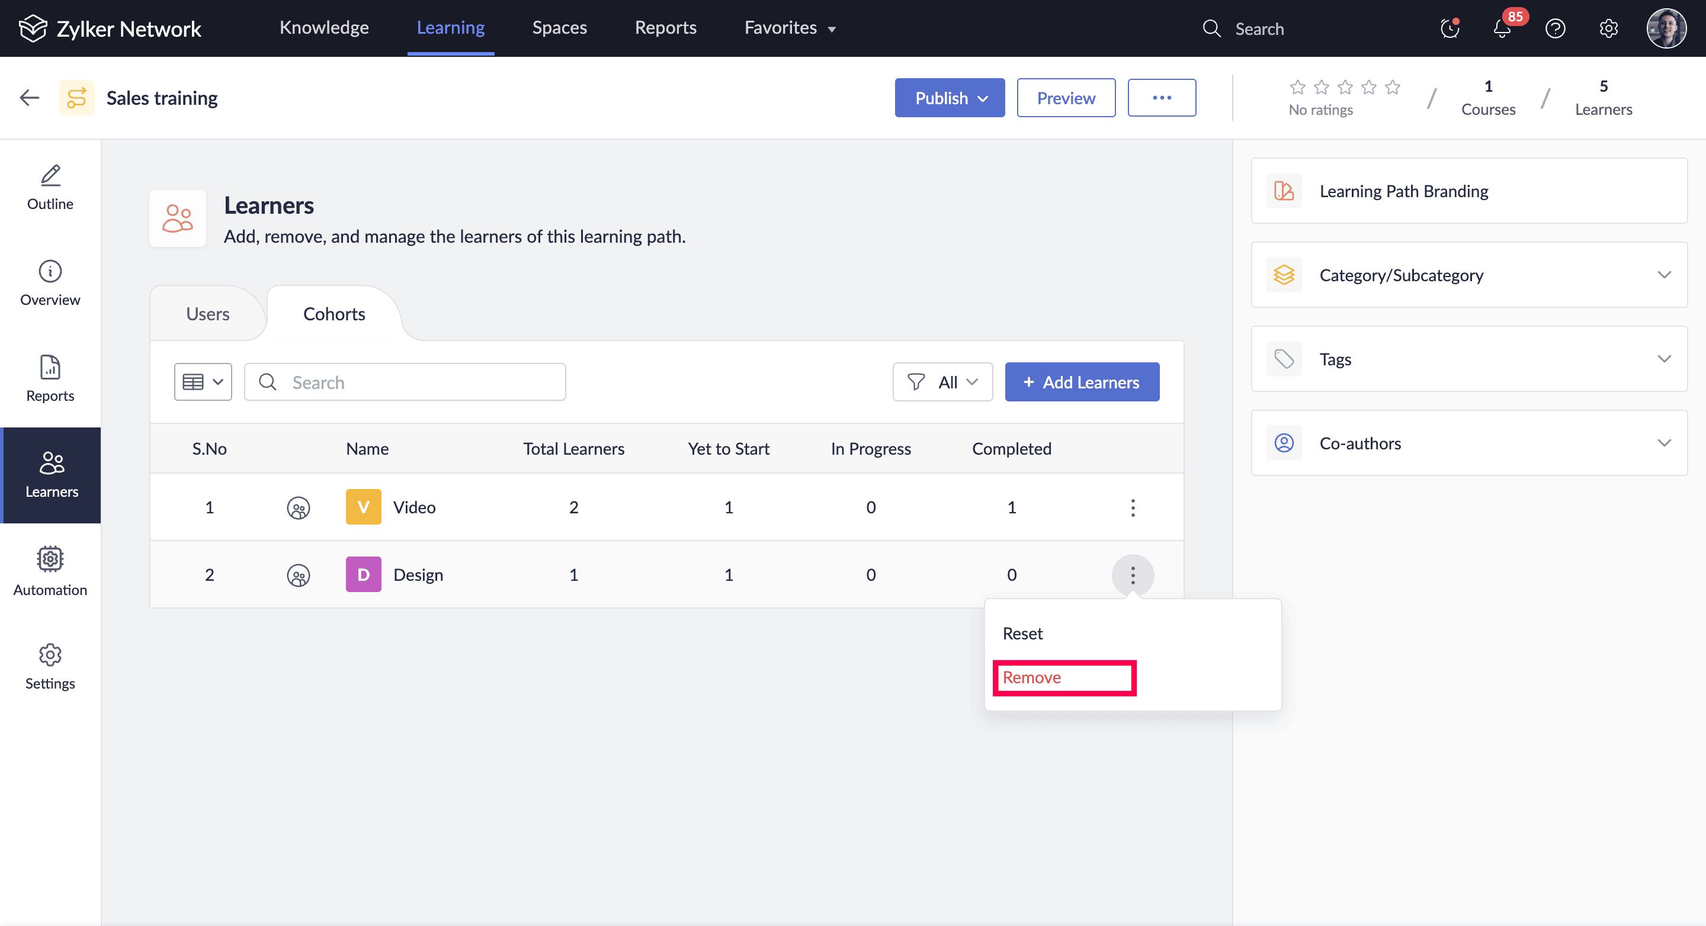Switch to the Users tab
1706x926 pixels.
click(x=207, y=314)
